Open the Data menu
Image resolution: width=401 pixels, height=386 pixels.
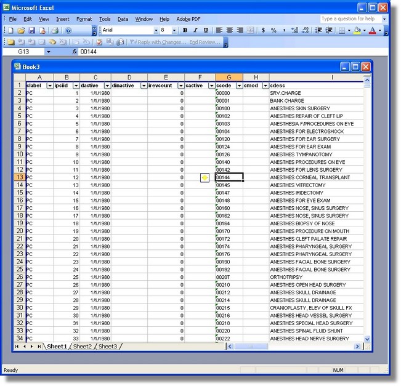pyautogui.click(x=123, y=19)
